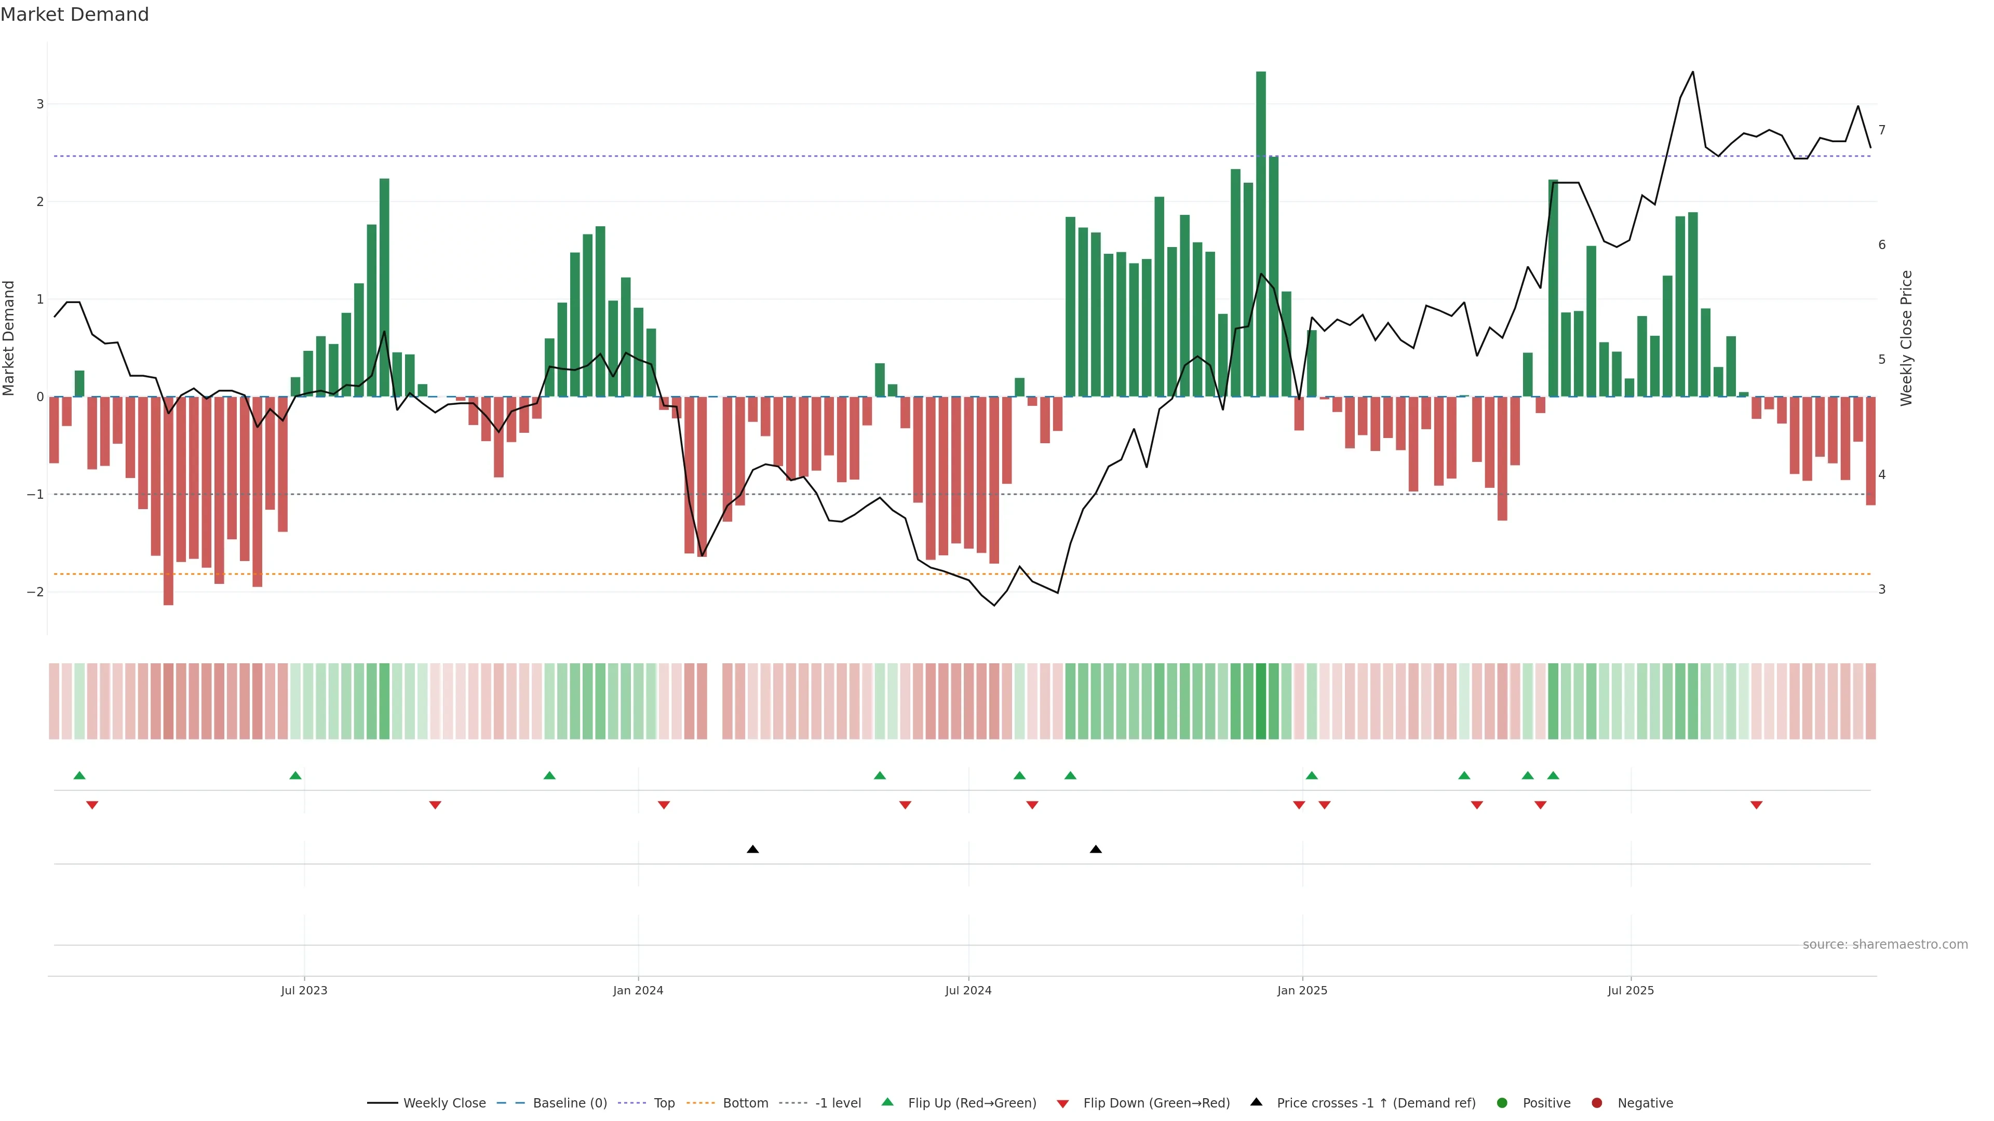Image resolution: width=1994 pixels, height=1121 pixels.
Task: Select the rightmost red flip-down triangle marker
Action: click(x=1756, y=805)
